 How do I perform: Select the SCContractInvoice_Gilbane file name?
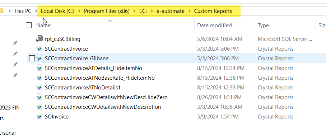(x=76, y=59)
